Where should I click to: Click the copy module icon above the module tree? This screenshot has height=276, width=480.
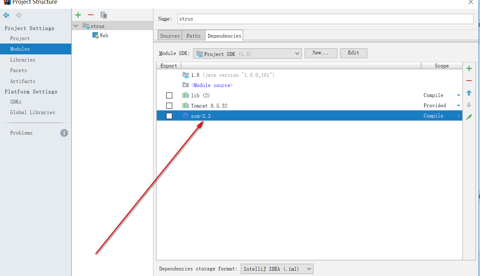[x=103, y=15]
